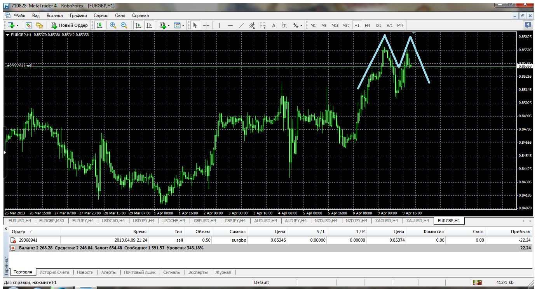Switch to H4 timeframe
537x289 pixels.
(x=368, y=25)
